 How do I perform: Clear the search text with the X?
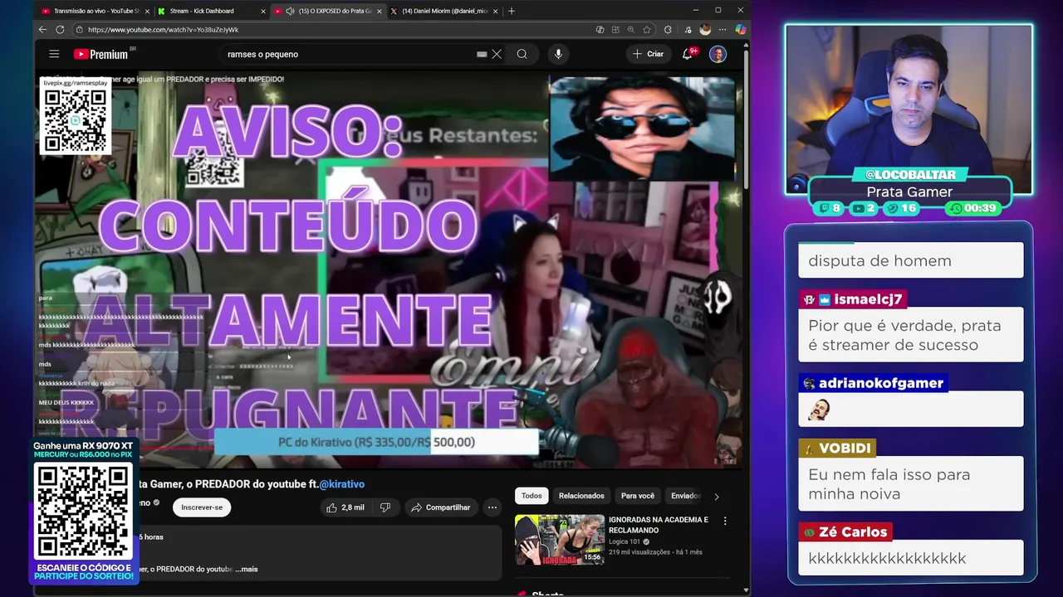tap(497, 54)
